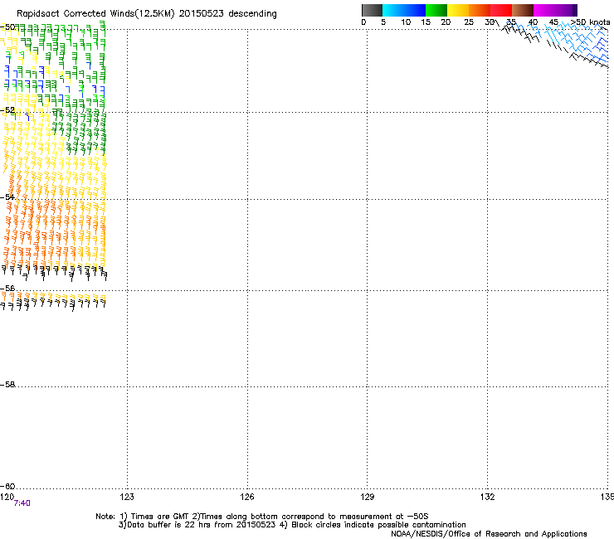Click the '10' legend scale label

pos(406,22)
